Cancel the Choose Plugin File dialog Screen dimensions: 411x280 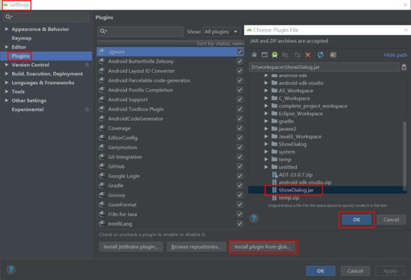[x=391, y=219]
